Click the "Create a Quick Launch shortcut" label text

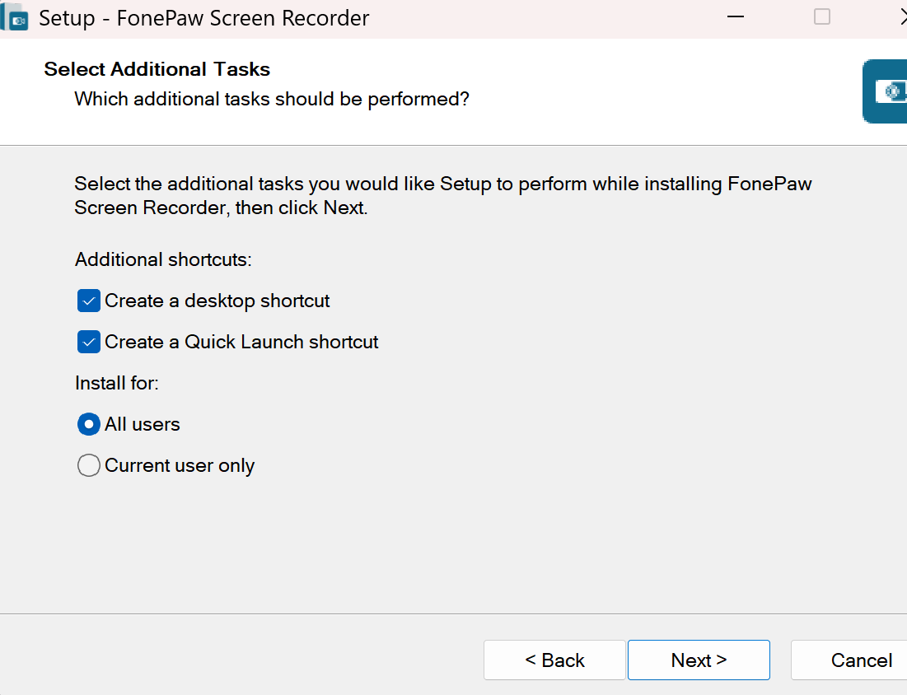coord(241,343)
